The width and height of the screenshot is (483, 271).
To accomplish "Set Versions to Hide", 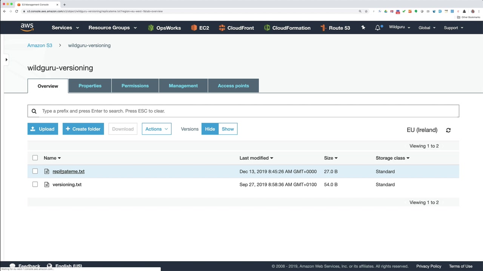I will pyautogui.click(x=210, y=129).
